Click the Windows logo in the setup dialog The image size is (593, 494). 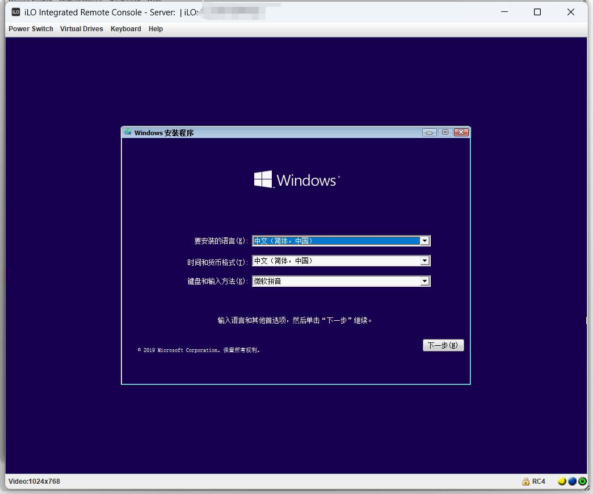263,179
